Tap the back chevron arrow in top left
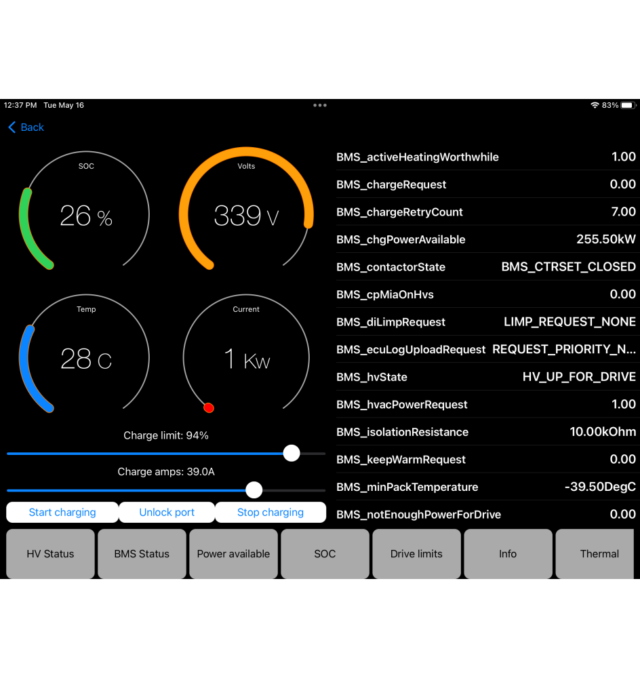This screenshot has height=678, width=640. 11,127
